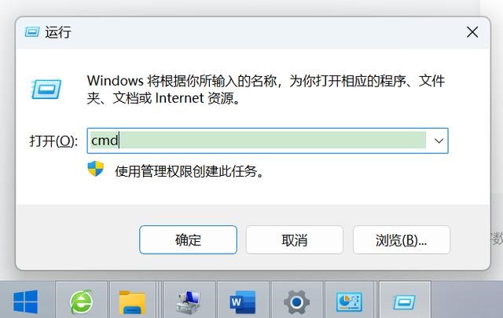Open Control Panel from the taskbar

349,302
